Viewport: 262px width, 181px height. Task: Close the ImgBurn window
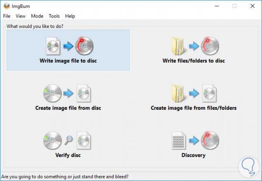(252, 6)
